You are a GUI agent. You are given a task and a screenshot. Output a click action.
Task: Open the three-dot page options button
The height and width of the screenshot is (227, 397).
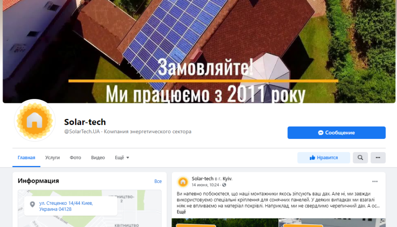378,158
